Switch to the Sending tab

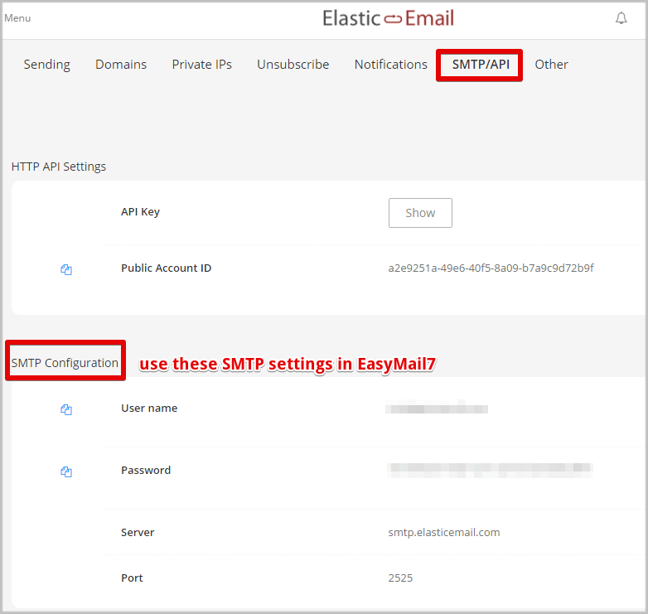(46, 65)
